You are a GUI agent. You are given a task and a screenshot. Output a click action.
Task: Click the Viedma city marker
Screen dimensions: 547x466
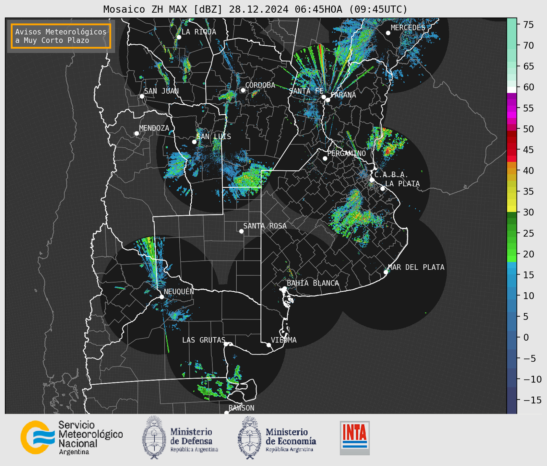[x=269, y=345]
